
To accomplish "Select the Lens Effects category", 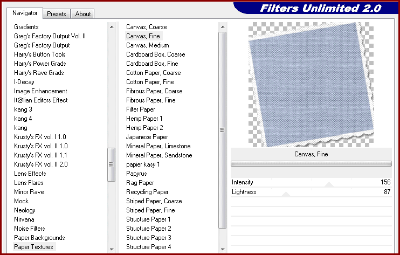I will (x=30, y=174).
